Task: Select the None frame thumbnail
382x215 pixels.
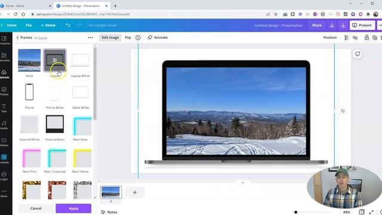Action: click(x=29, y=60)
